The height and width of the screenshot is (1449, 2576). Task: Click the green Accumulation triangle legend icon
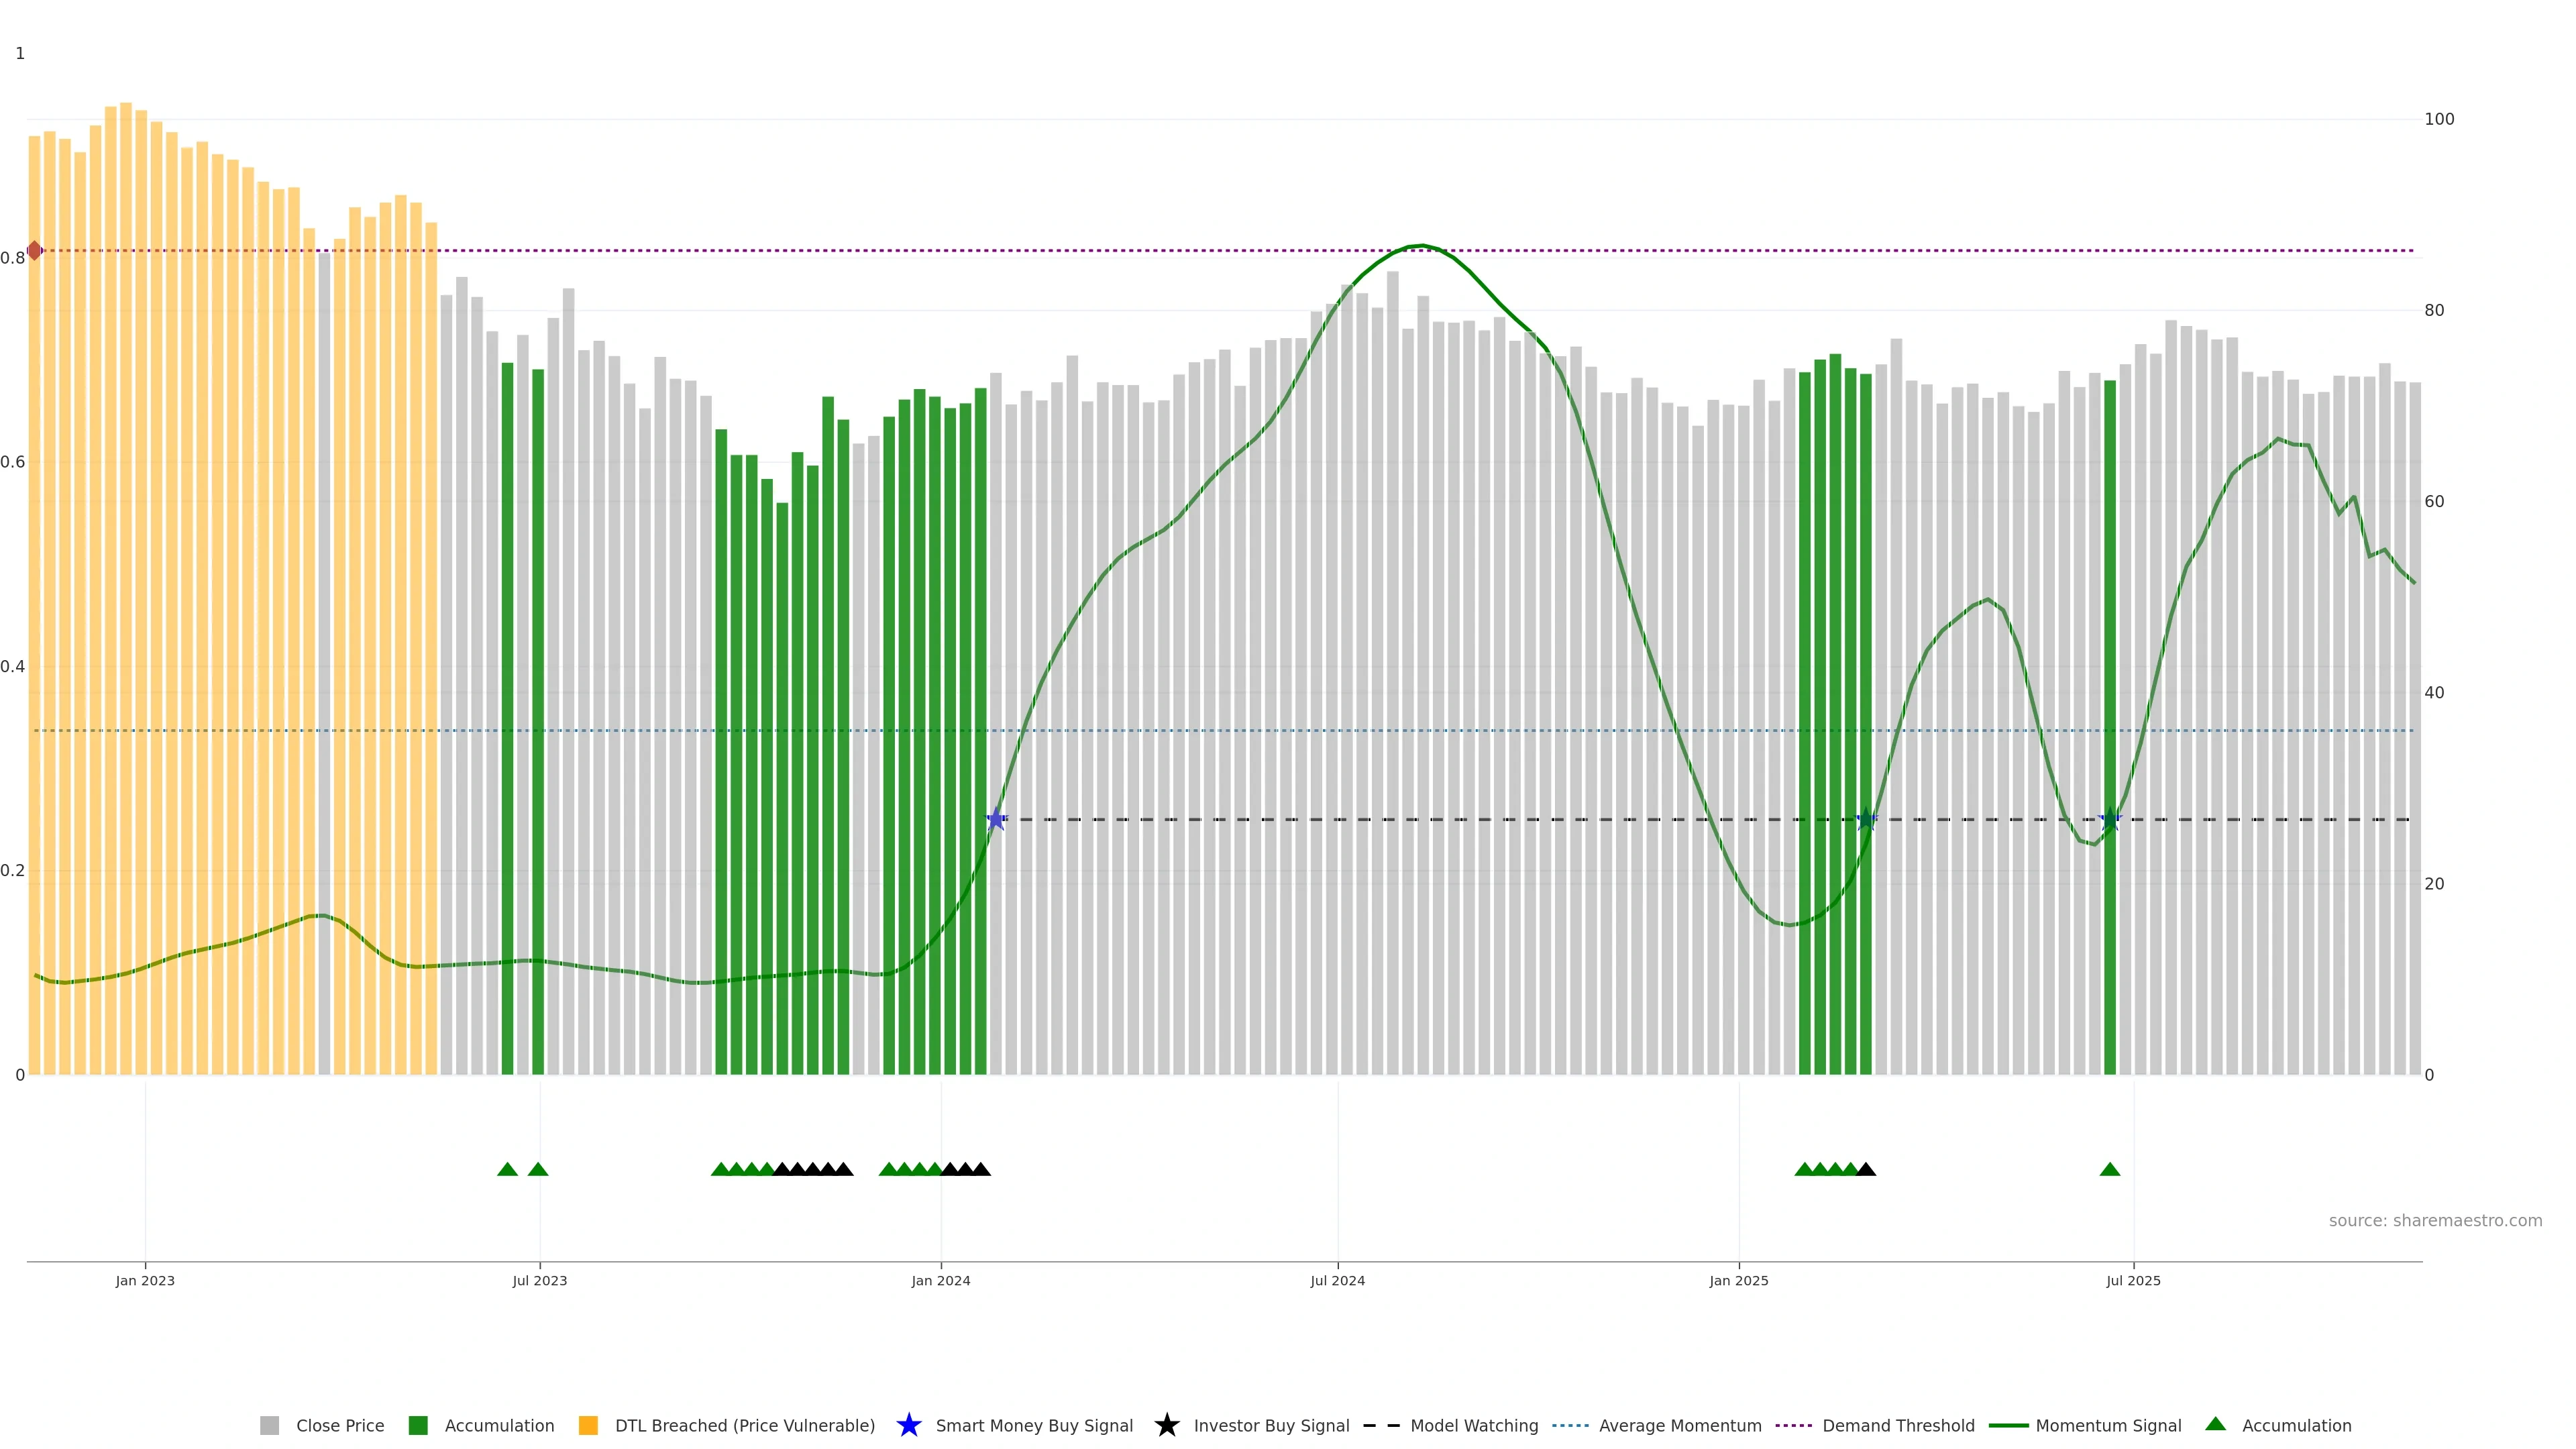click(x=2215, y=1424)
